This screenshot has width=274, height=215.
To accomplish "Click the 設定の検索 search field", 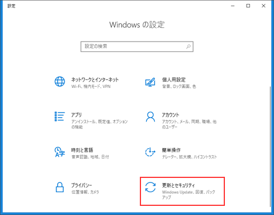I will [x=137, y=46].
